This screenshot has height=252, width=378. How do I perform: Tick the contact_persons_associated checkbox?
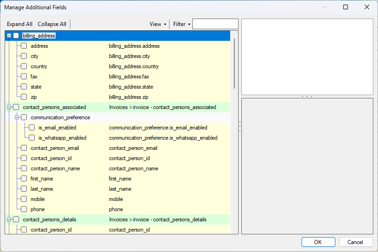tap(16, 107)
